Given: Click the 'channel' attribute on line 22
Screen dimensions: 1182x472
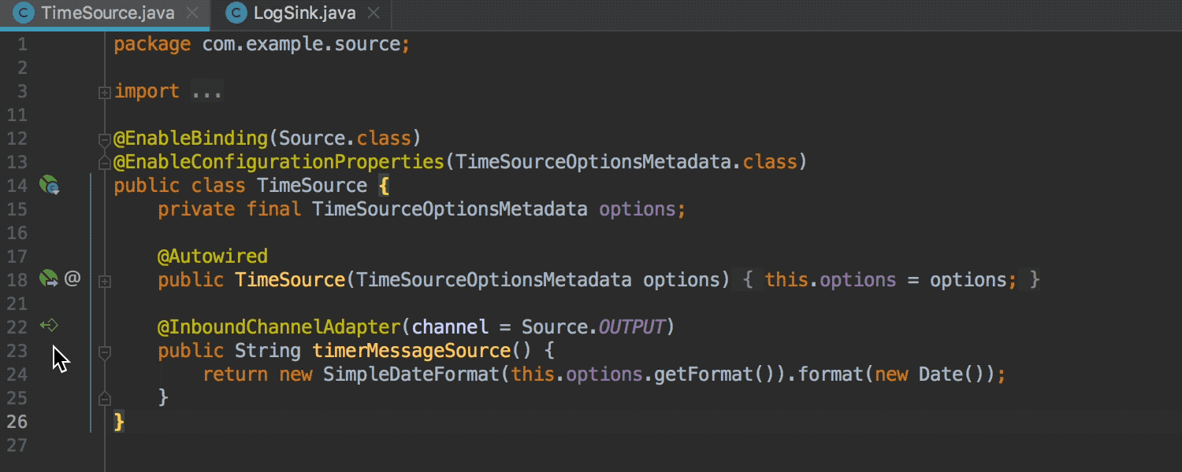Looking at the screenshot, I should (x=450, y=327).
